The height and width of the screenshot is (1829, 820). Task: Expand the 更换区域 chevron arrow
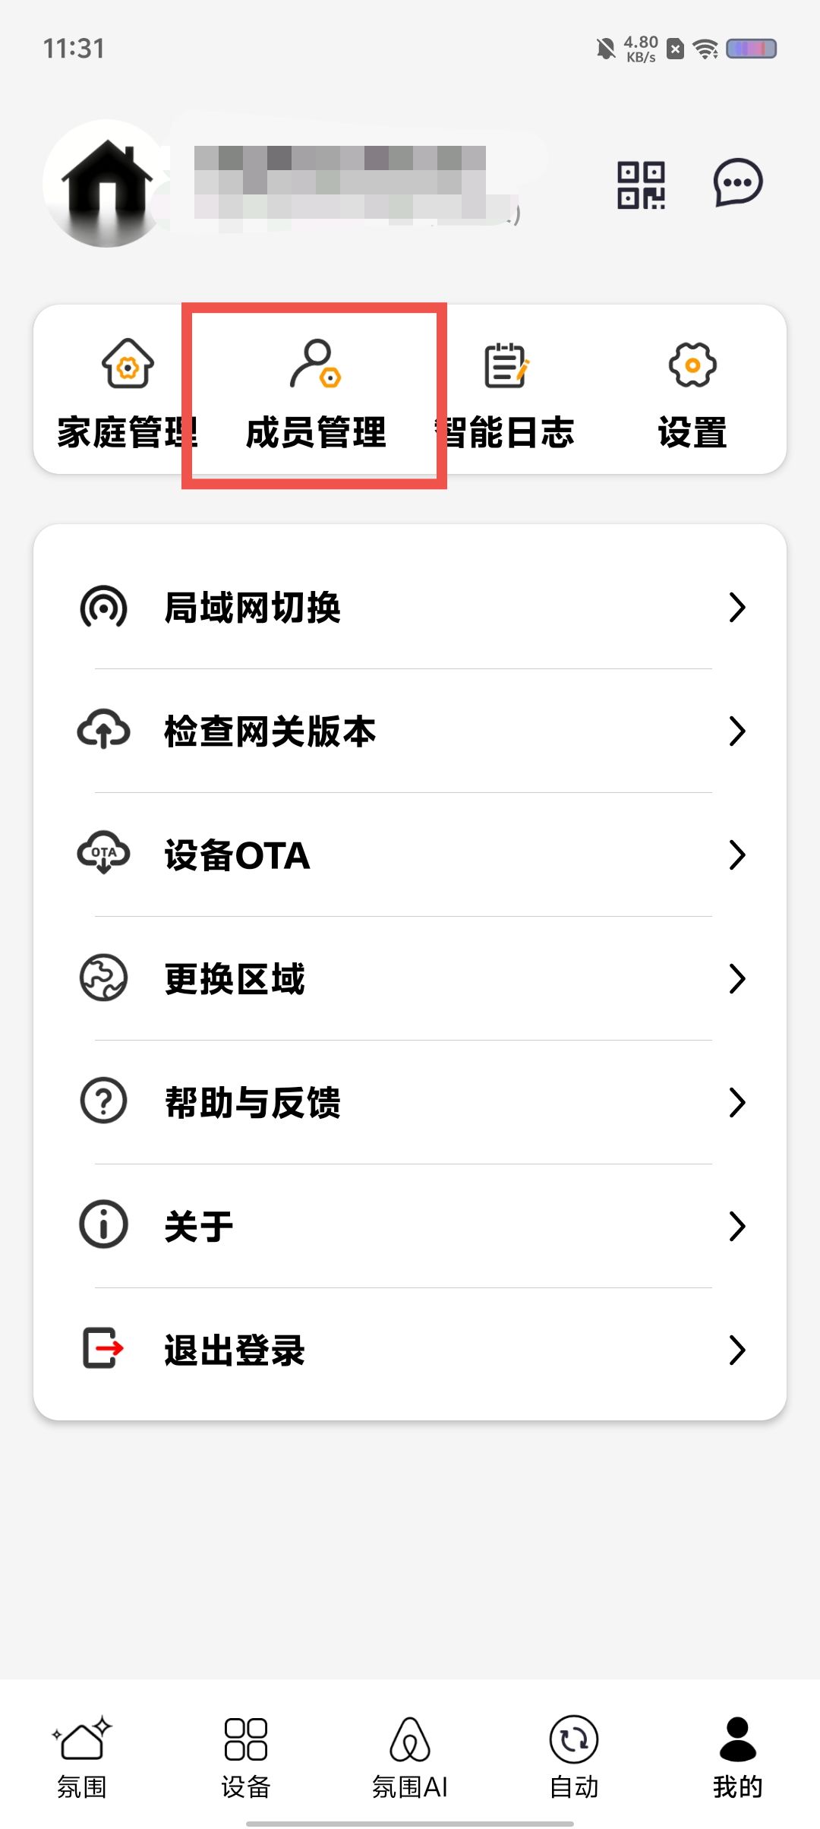point(736,979)
